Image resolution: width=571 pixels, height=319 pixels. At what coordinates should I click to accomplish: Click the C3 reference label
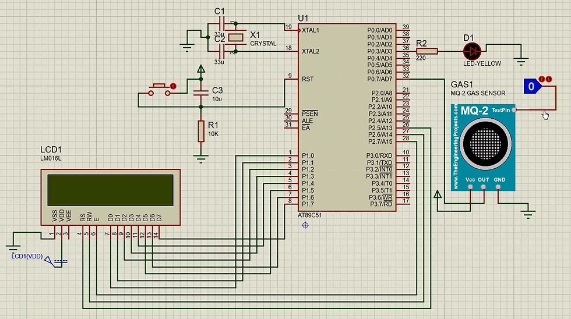(217, 90)
